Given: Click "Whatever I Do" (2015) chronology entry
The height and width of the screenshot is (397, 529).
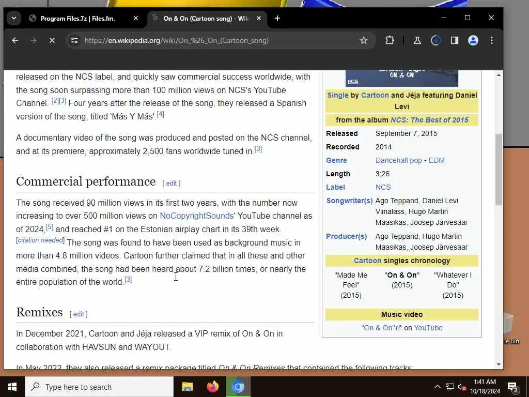Looking at the screenshot, I should (453, 285).
